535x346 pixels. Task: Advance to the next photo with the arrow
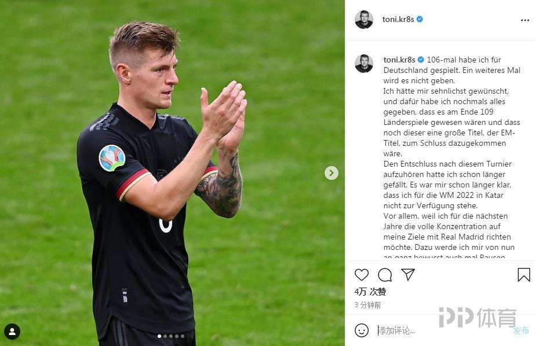coord(332,173)
